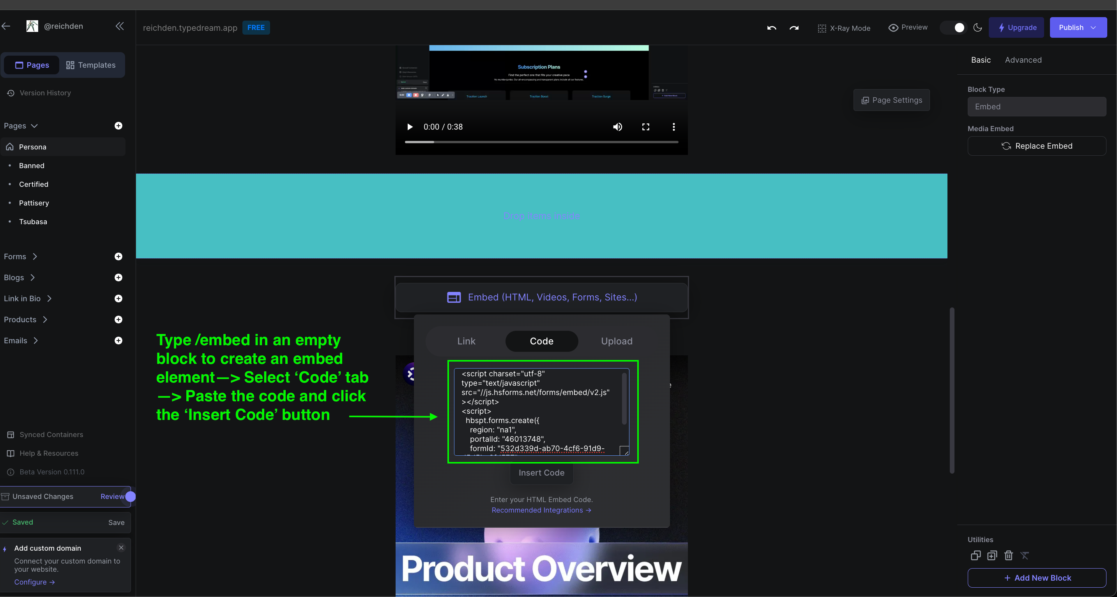Click the Embed (HTML, Videos, Forms, Sites...) block

[542, 297]
